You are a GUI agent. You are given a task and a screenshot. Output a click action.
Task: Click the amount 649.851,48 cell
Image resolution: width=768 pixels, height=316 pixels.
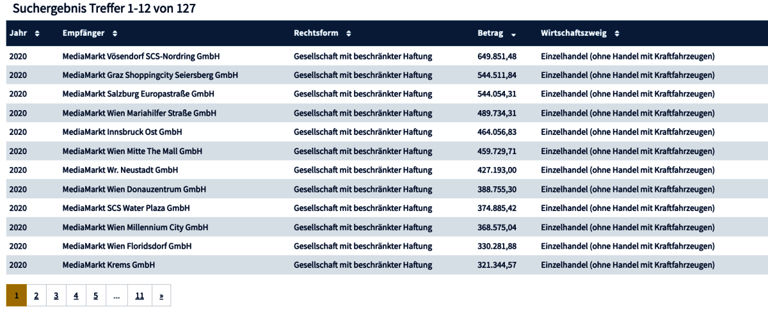(497, 56)
